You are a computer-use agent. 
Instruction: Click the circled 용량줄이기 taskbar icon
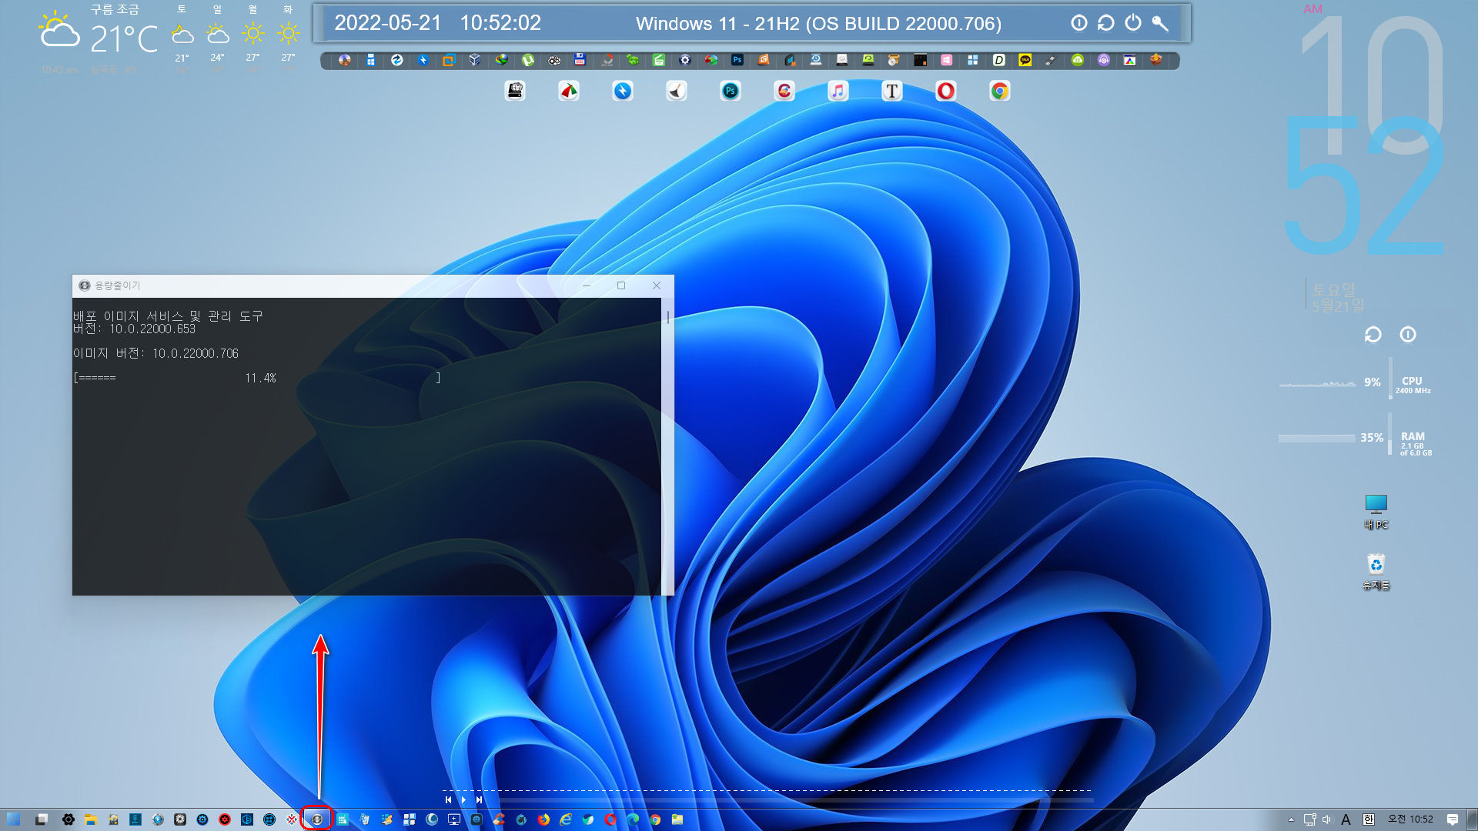pyautogui.click(x=316, y=819)
